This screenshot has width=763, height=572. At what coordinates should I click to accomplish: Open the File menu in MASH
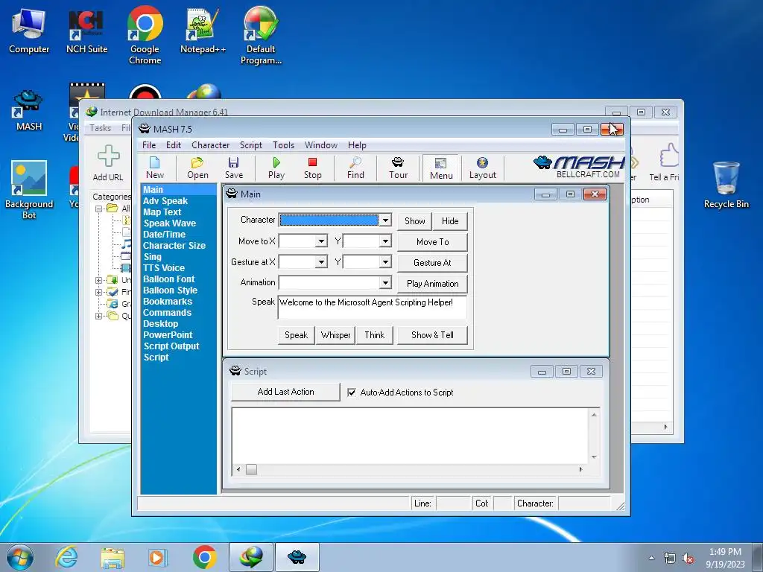(x=149, y=145)
